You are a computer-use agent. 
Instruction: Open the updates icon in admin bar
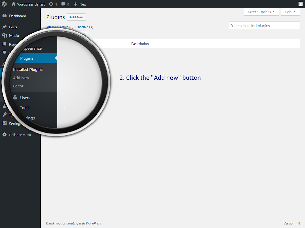(51, 4)
